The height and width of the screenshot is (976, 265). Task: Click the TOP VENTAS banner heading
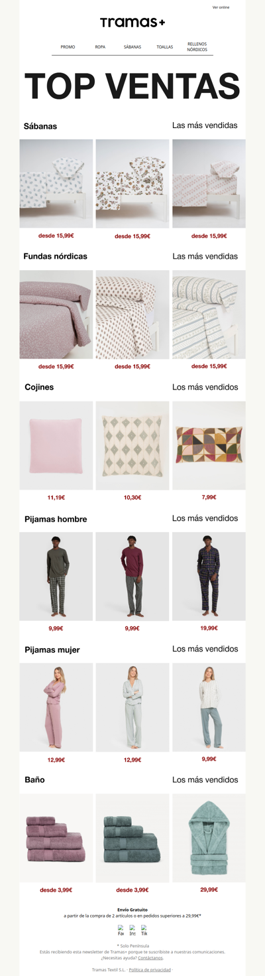coord(132,86)
